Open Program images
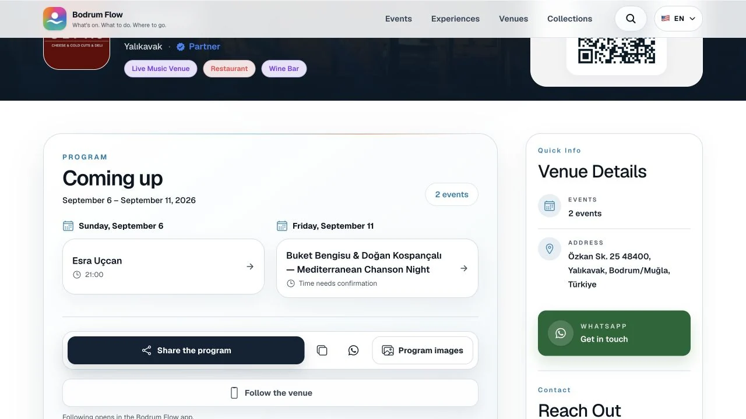 point(423,350)
